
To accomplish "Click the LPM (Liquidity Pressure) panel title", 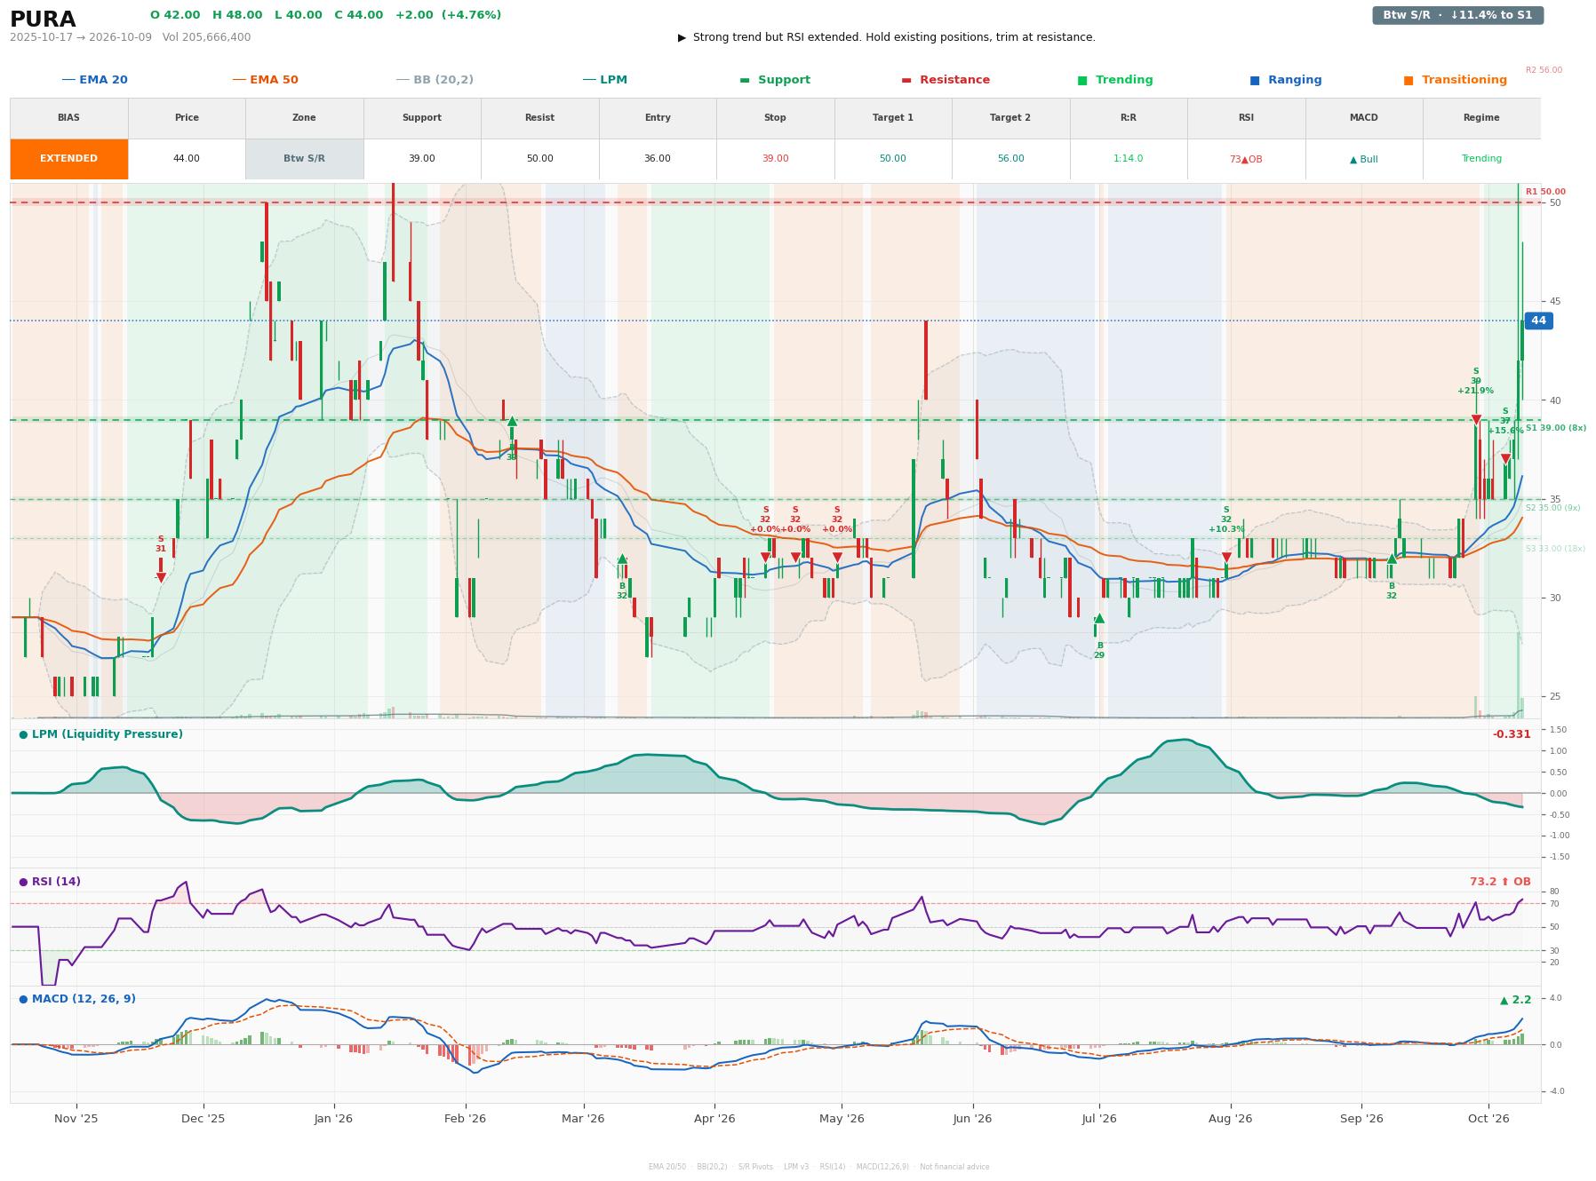I will click(100, 734).
